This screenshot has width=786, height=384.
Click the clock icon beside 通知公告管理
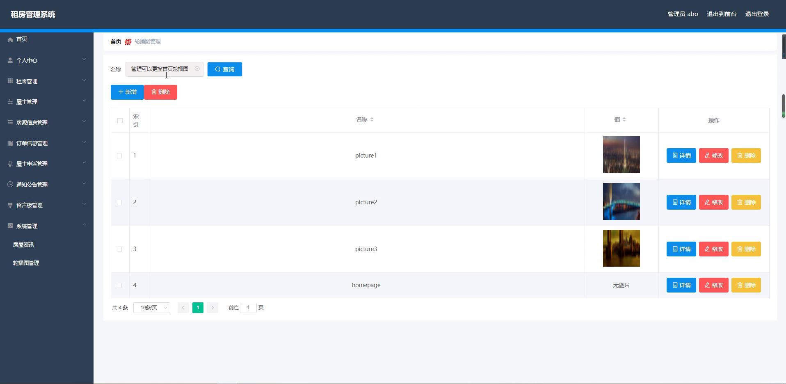[x=10, y=185]
